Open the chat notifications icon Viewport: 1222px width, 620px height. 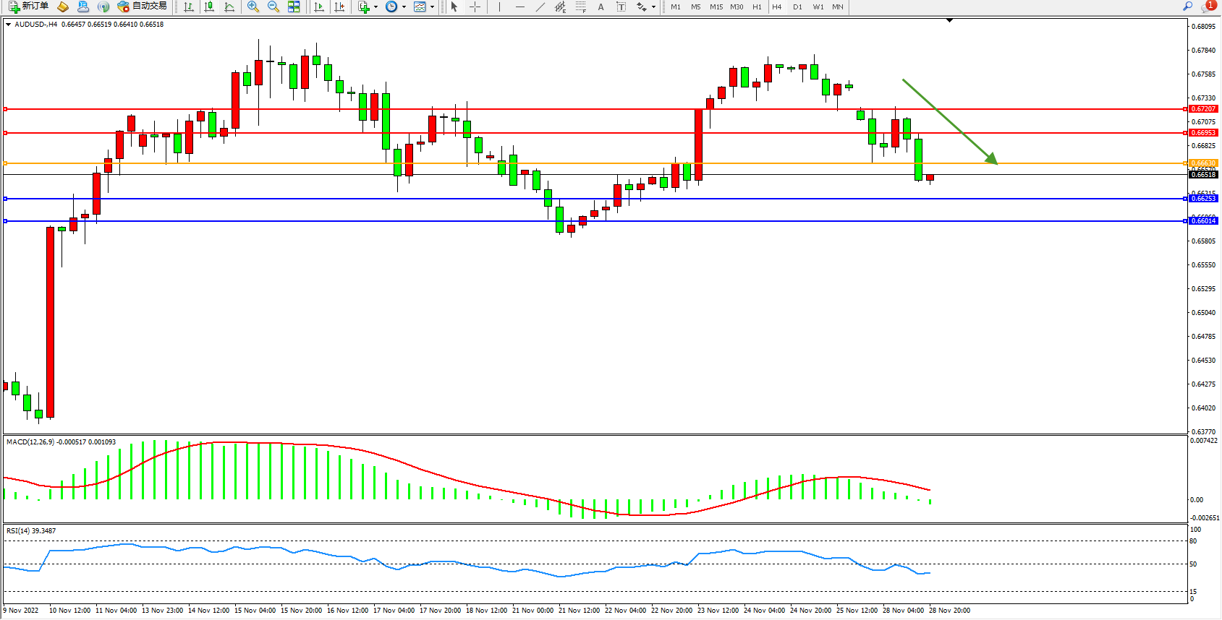pyautogui.click(x=1208, y=7)
